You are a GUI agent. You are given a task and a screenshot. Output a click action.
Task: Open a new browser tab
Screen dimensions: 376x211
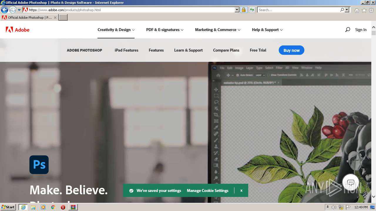[x=63, y=18]
